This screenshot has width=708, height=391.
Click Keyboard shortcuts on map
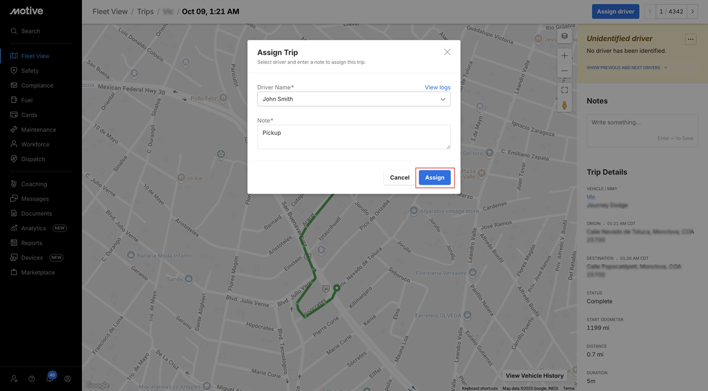point(480,388)
